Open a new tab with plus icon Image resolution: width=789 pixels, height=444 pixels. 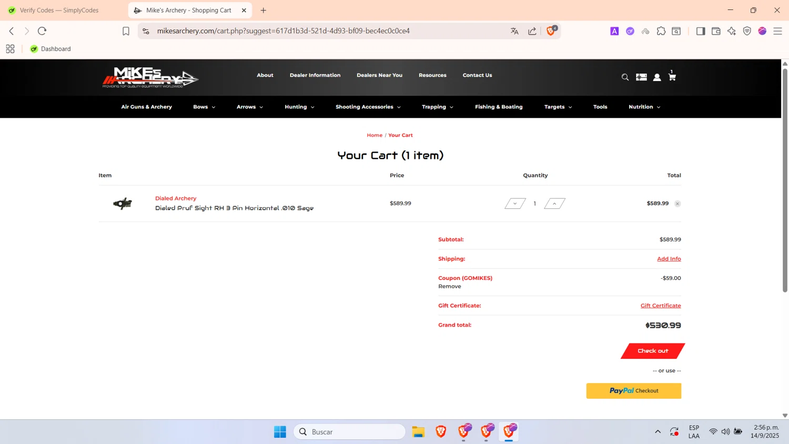(264, 10)
